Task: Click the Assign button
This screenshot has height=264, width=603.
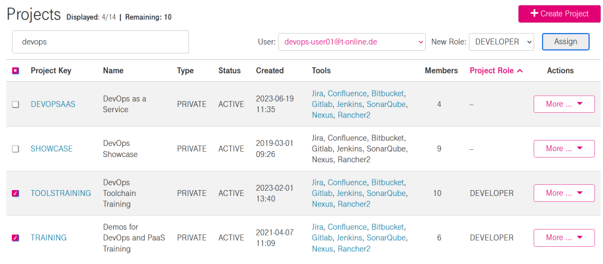Action: click(x=565, y=42)
